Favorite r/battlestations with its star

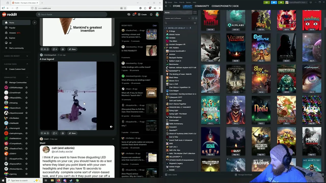click(x=26, y=138)
